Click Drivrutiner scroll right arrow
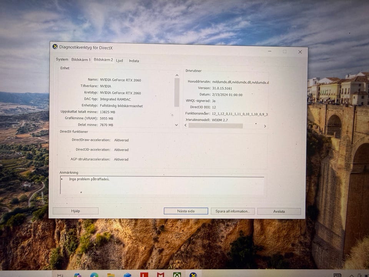The height and width of the screenshot is (277, 369). [x=265, y=126]
